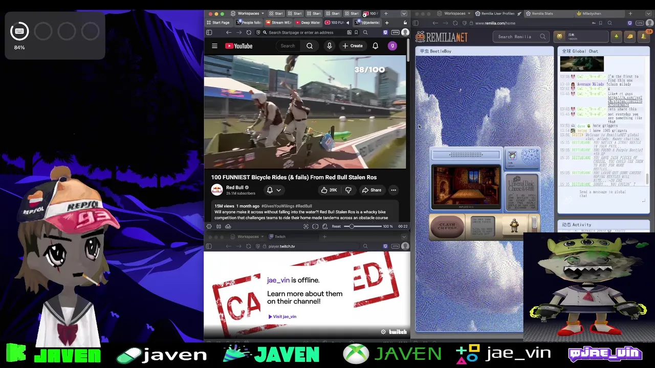Open the YouTube hamburger guide menu
Image resolution: width=655 pixels, height=368 pixels.
tap(214, 46)
